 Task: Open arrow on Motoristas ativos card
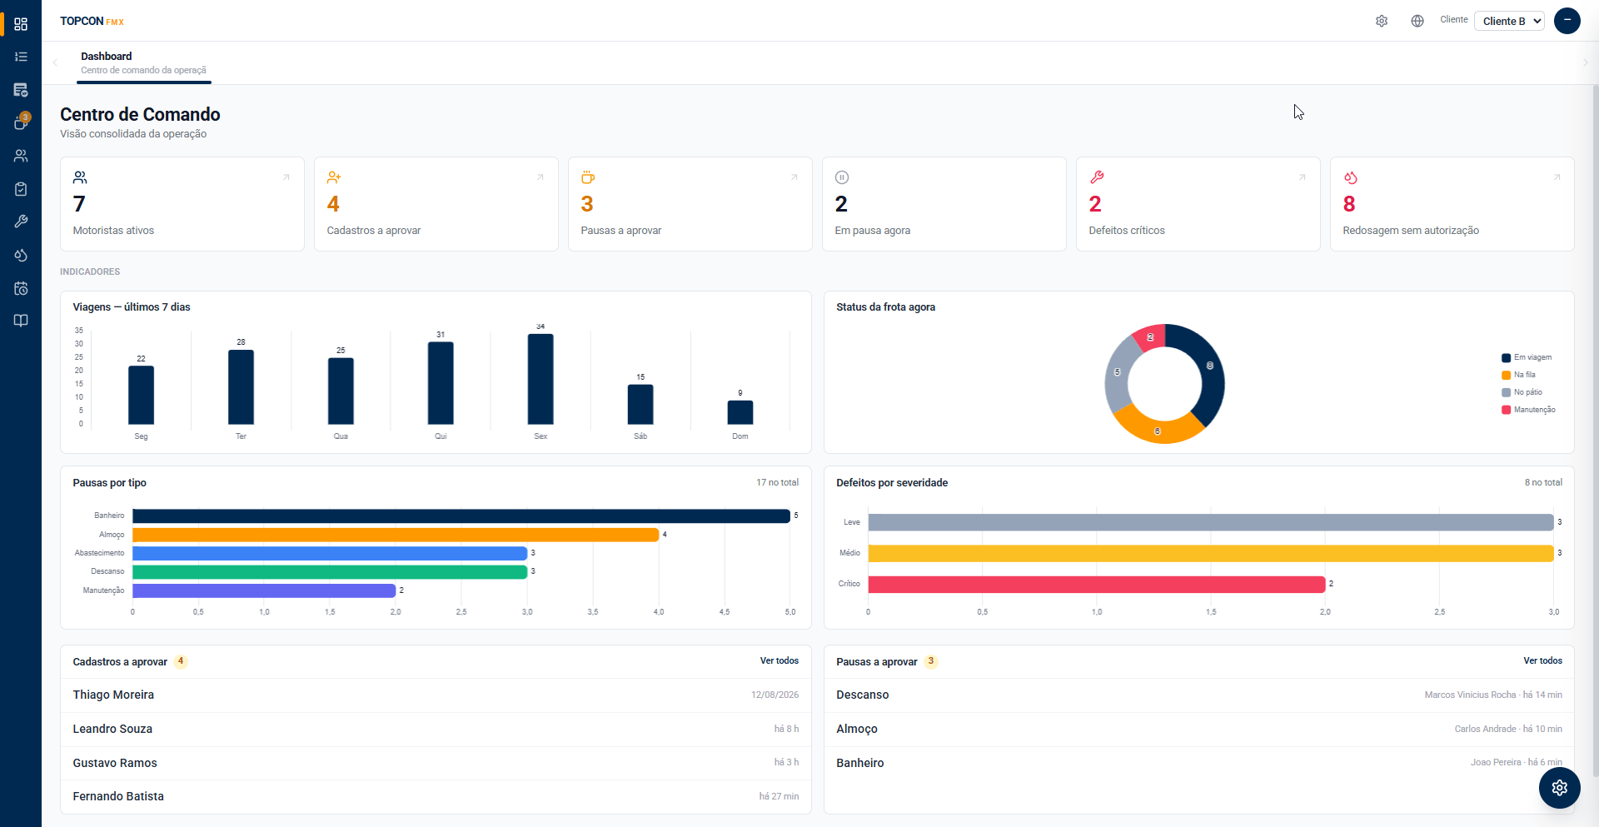pyautogui.click(x=286, y=177)
